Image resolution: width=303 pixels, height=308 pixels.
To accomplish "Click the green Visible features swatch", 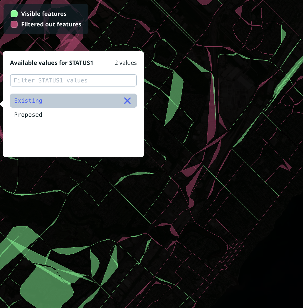I will [x=14, y=14].
